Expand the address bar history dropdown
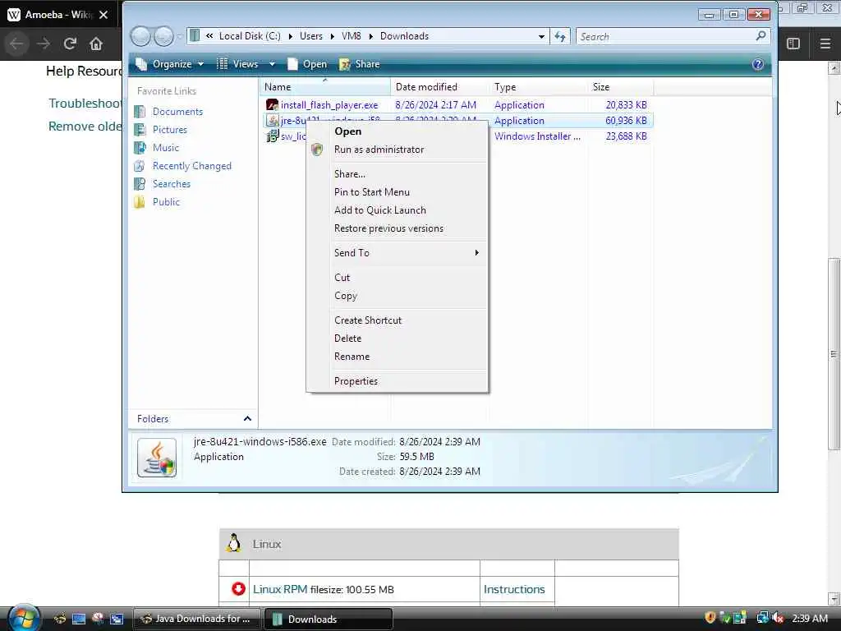This screenshot has height=631, width=841. 541,36
